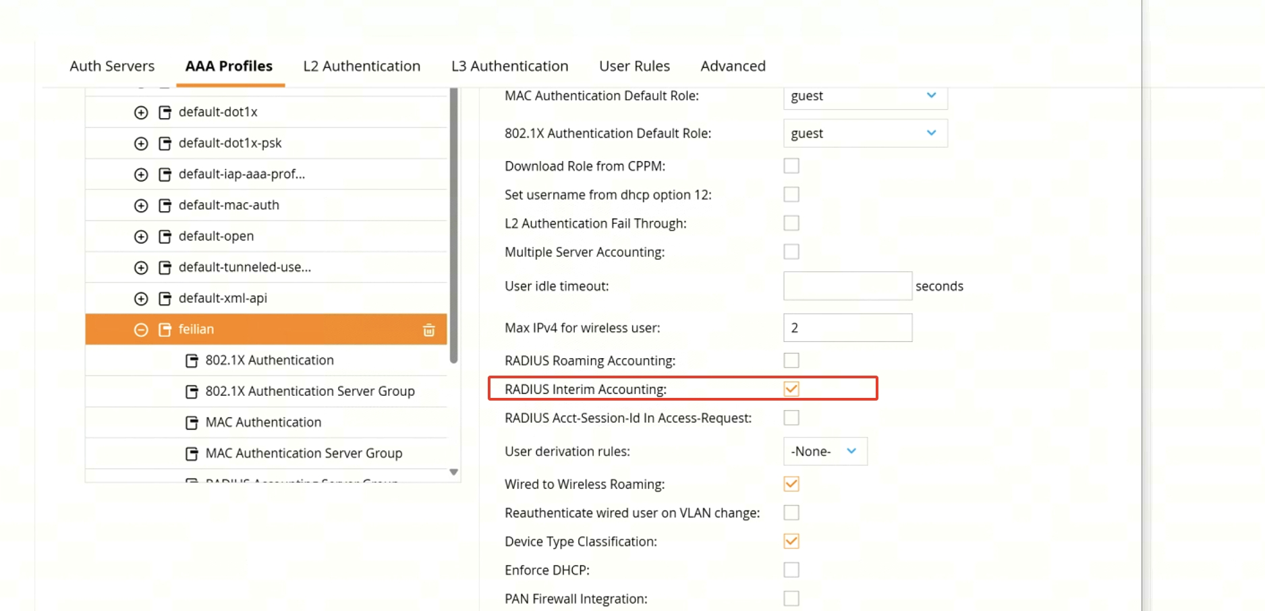This screenshot has width=1265, height=611.
Task: Click the 802.1X Authentication Server Group icon
Action: coord(192,392)
